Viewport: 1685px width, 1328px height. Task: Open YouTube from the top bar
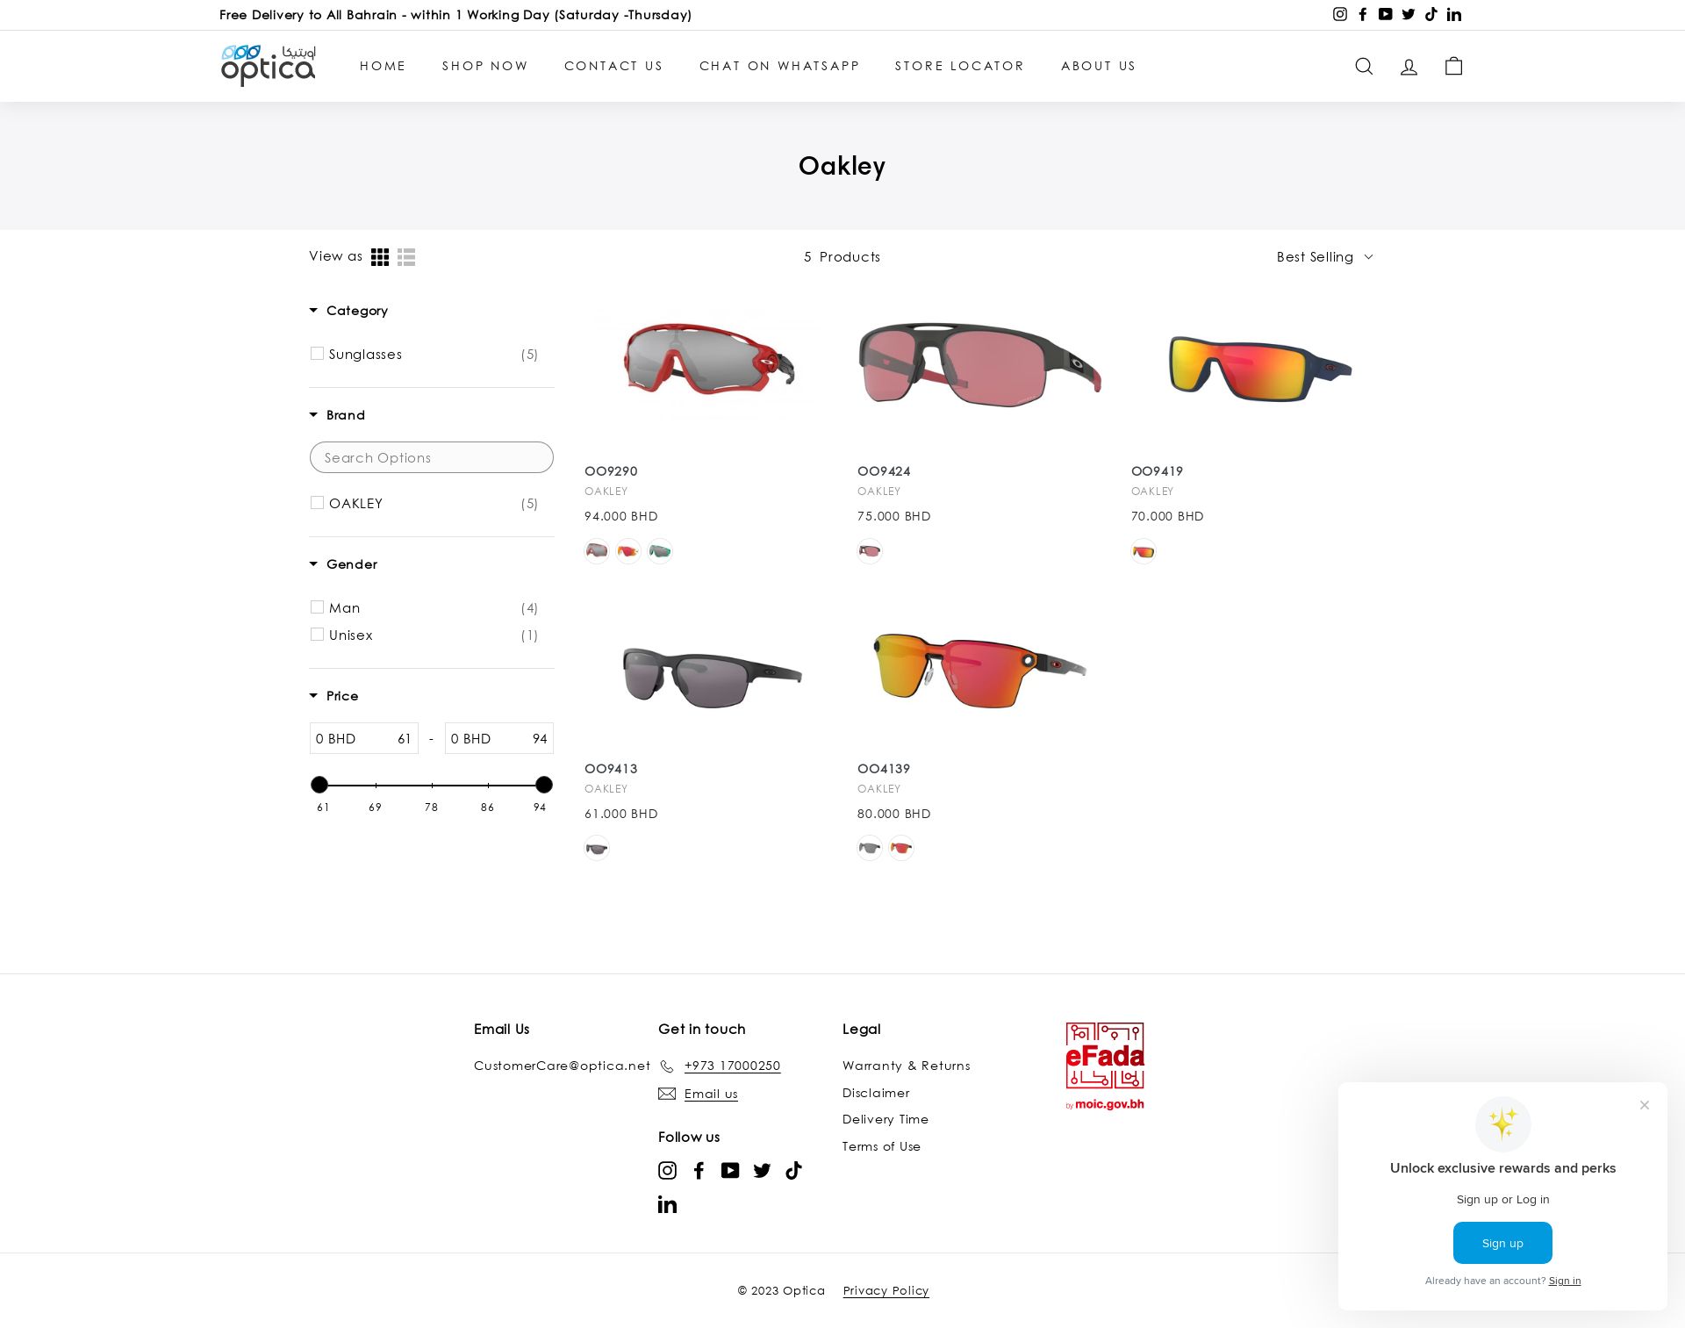(1386, 14)
